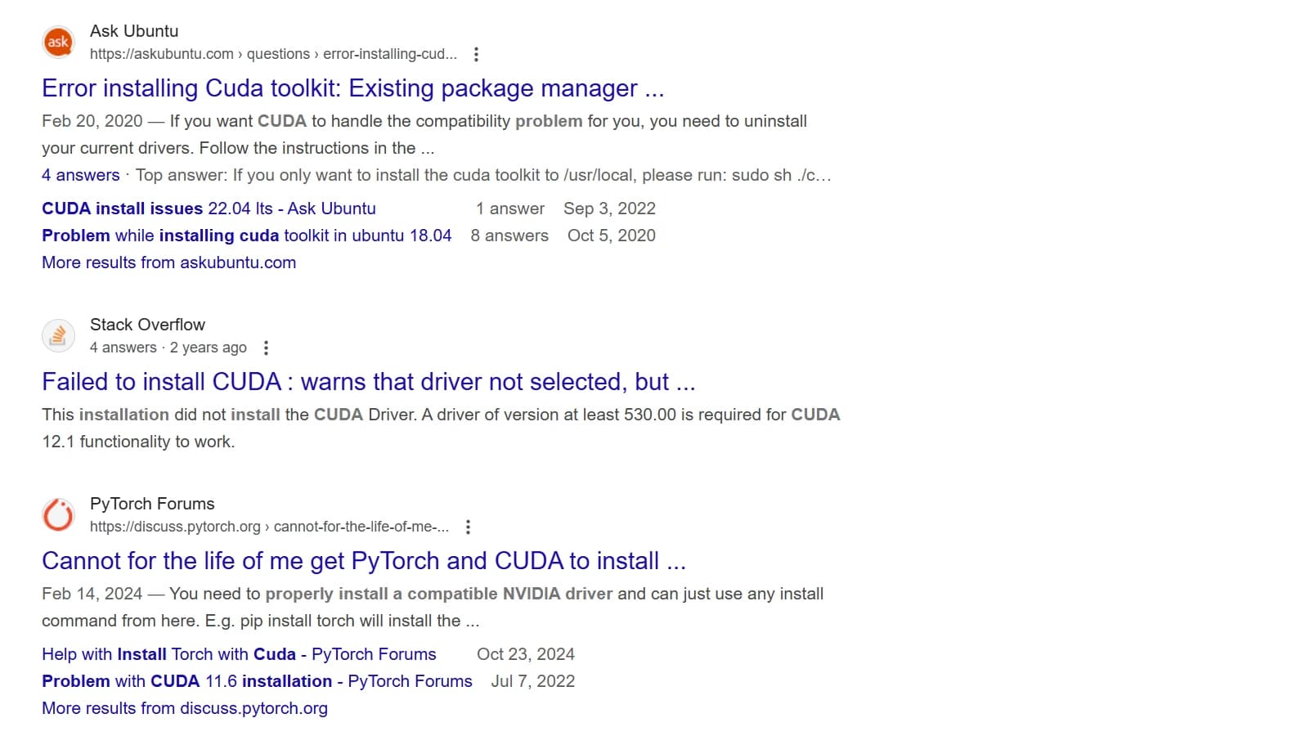Click 'More results from discuss.pytorch.org'
Image resolution: width=1301 pixels, height=745 pixels.
pos(184,708)
